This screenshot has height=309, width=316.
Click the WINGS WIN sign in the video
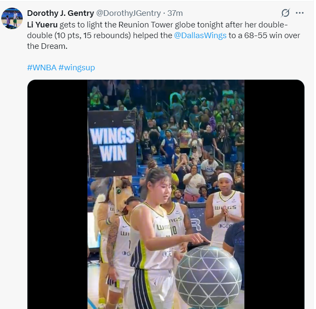[x=112, y=144]
